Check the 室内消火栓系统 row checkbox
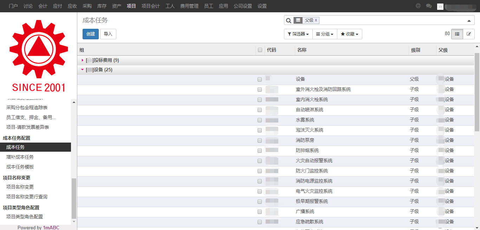Image resolution: width=480 pixels, height=230 pixels. 260,100
